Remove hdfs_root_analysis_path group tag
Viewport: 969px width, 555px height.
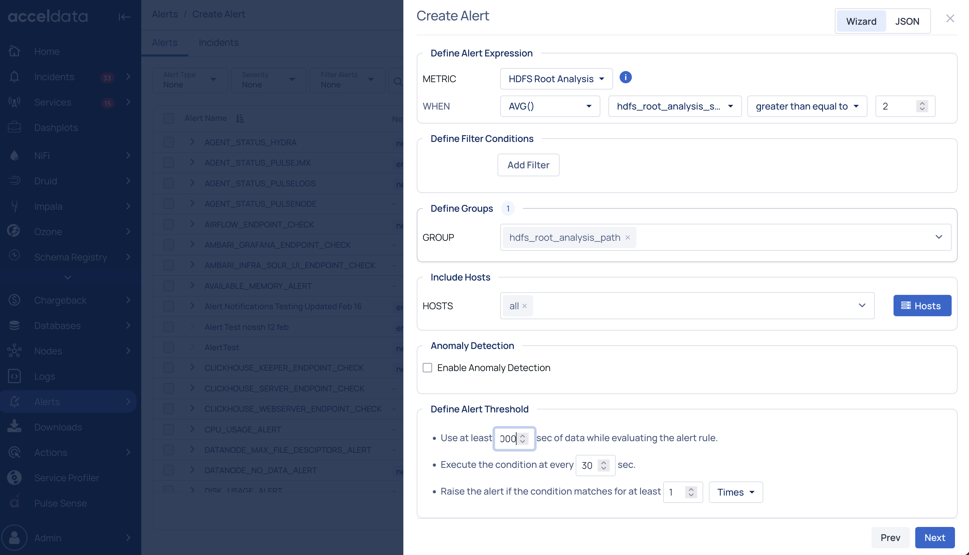[x=628, y=237]
